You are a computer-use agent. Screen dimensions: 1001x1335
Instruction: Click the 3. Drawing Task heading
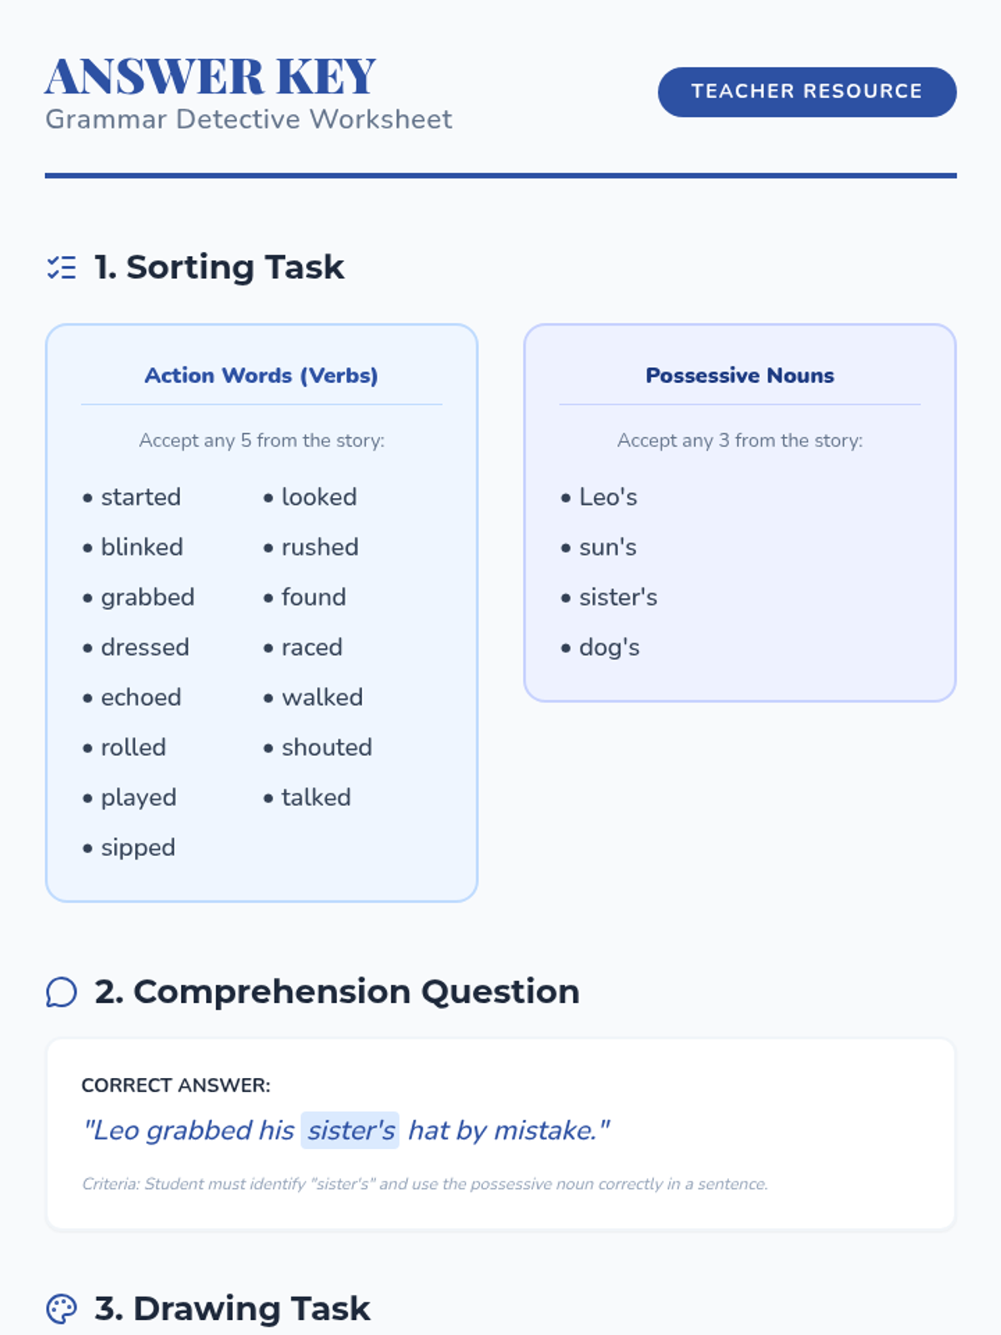(232, 1308)
